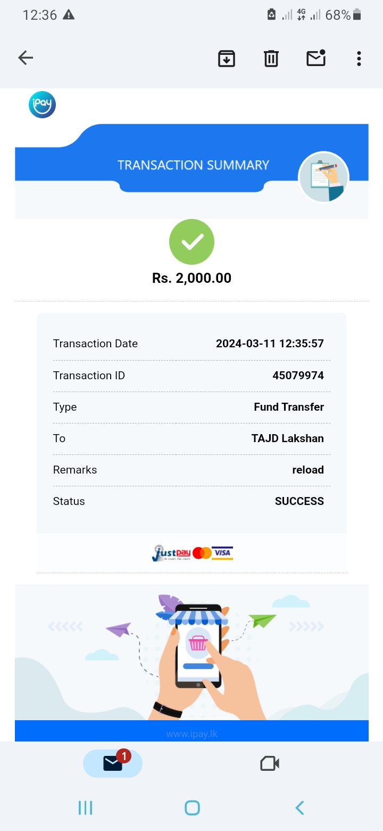Tap the green success checkmark

click(191, 242)
